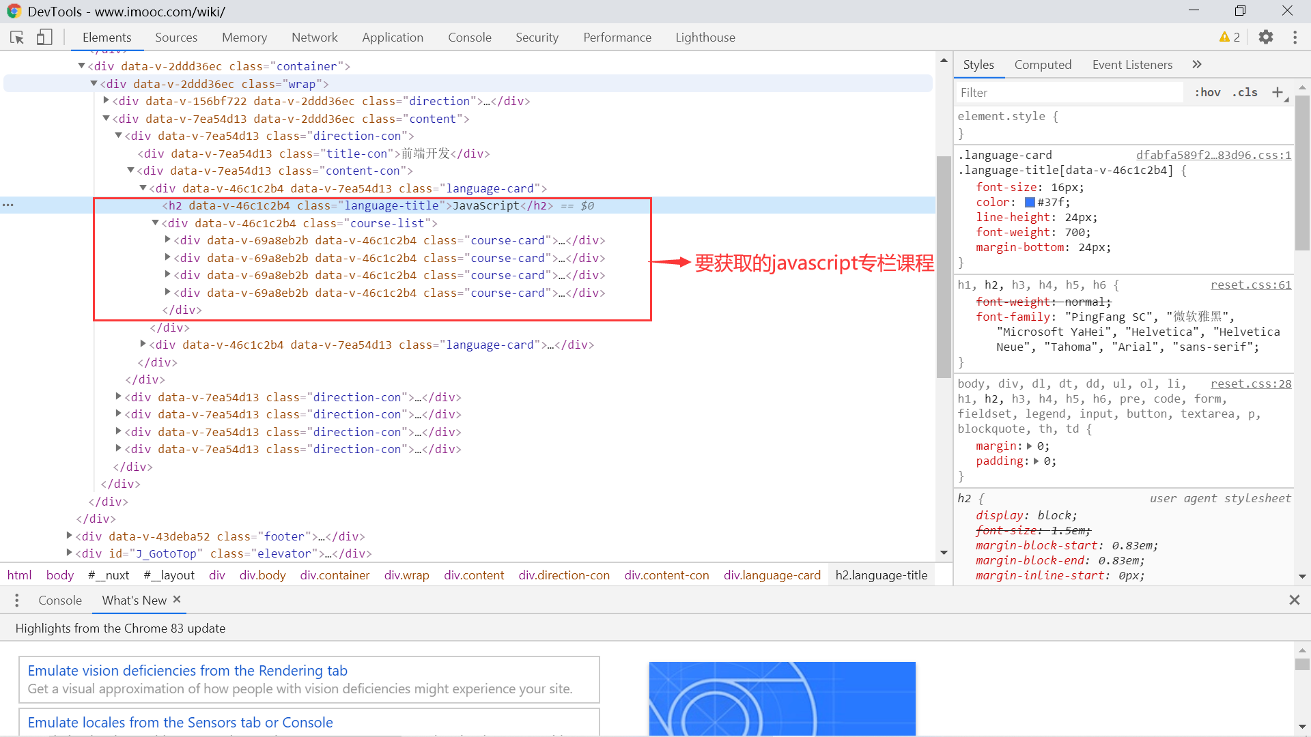Toggle the .cls element classes panel
This screenshot has width=1311, height=737.
click(1245, 92)
